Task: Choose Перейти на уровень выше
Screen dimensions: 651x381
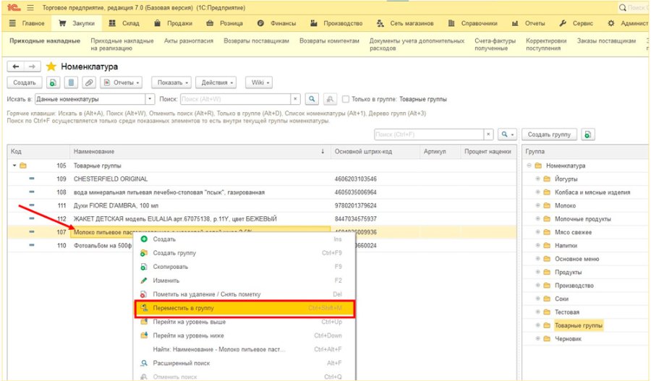Action: click(245, 322)
